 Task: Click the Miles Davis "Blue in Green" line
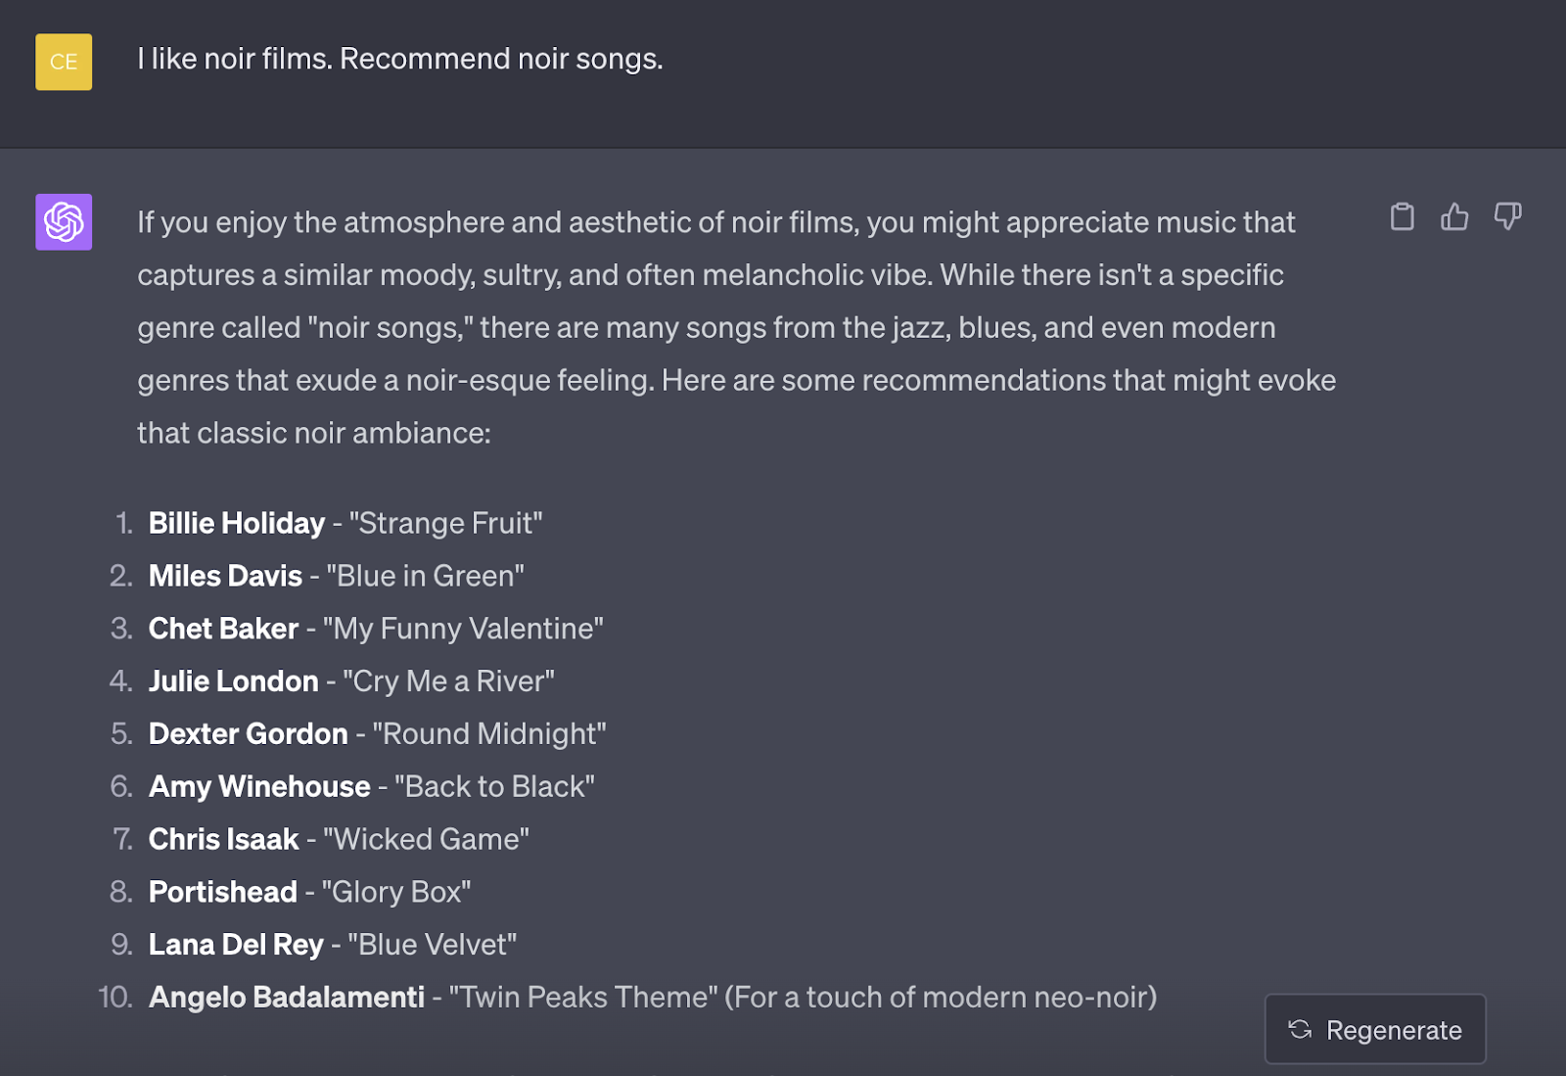336,576
